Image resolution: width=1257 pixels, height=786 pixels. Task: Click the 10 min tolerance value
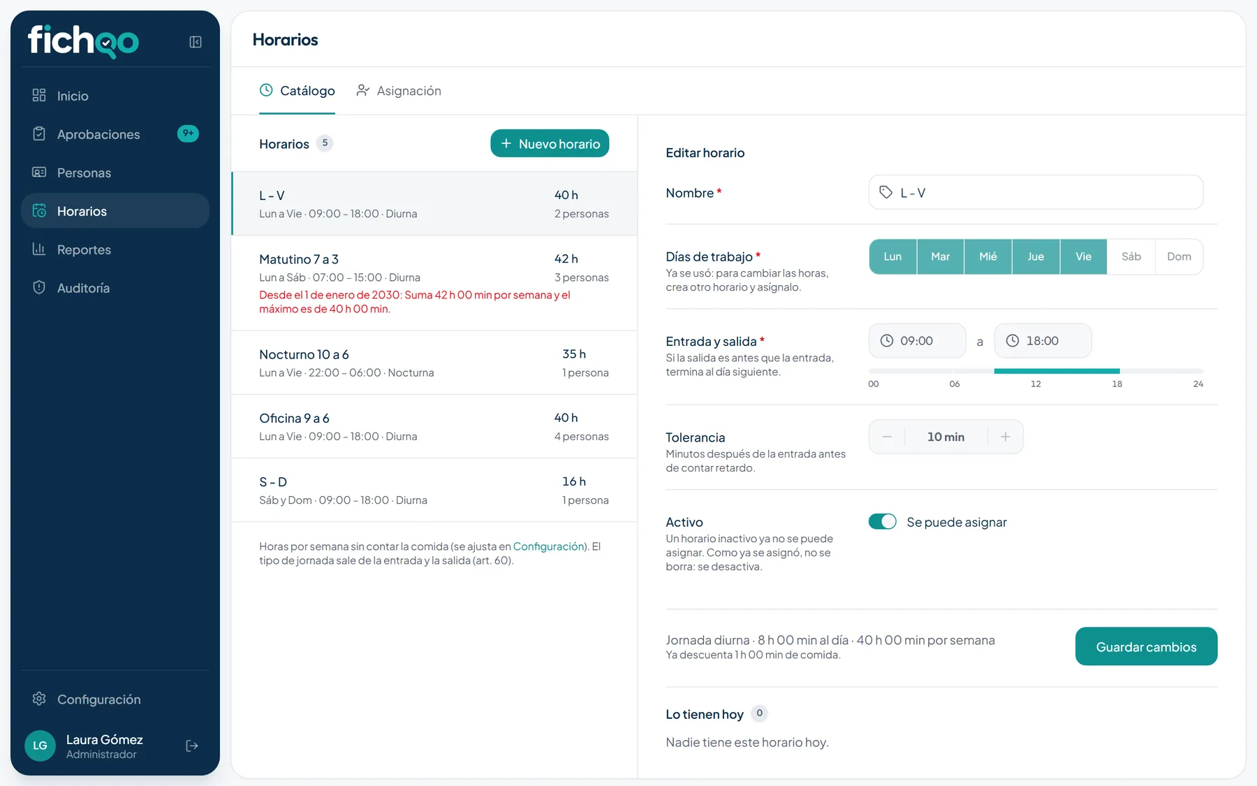pyautogui.click(x=946, y=437)
